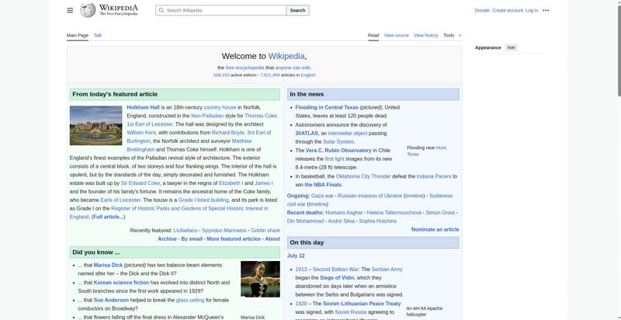This screenshot has width=621, height=320.
Task: Click 'More featured articles' link
Action: tap(234, 238)
